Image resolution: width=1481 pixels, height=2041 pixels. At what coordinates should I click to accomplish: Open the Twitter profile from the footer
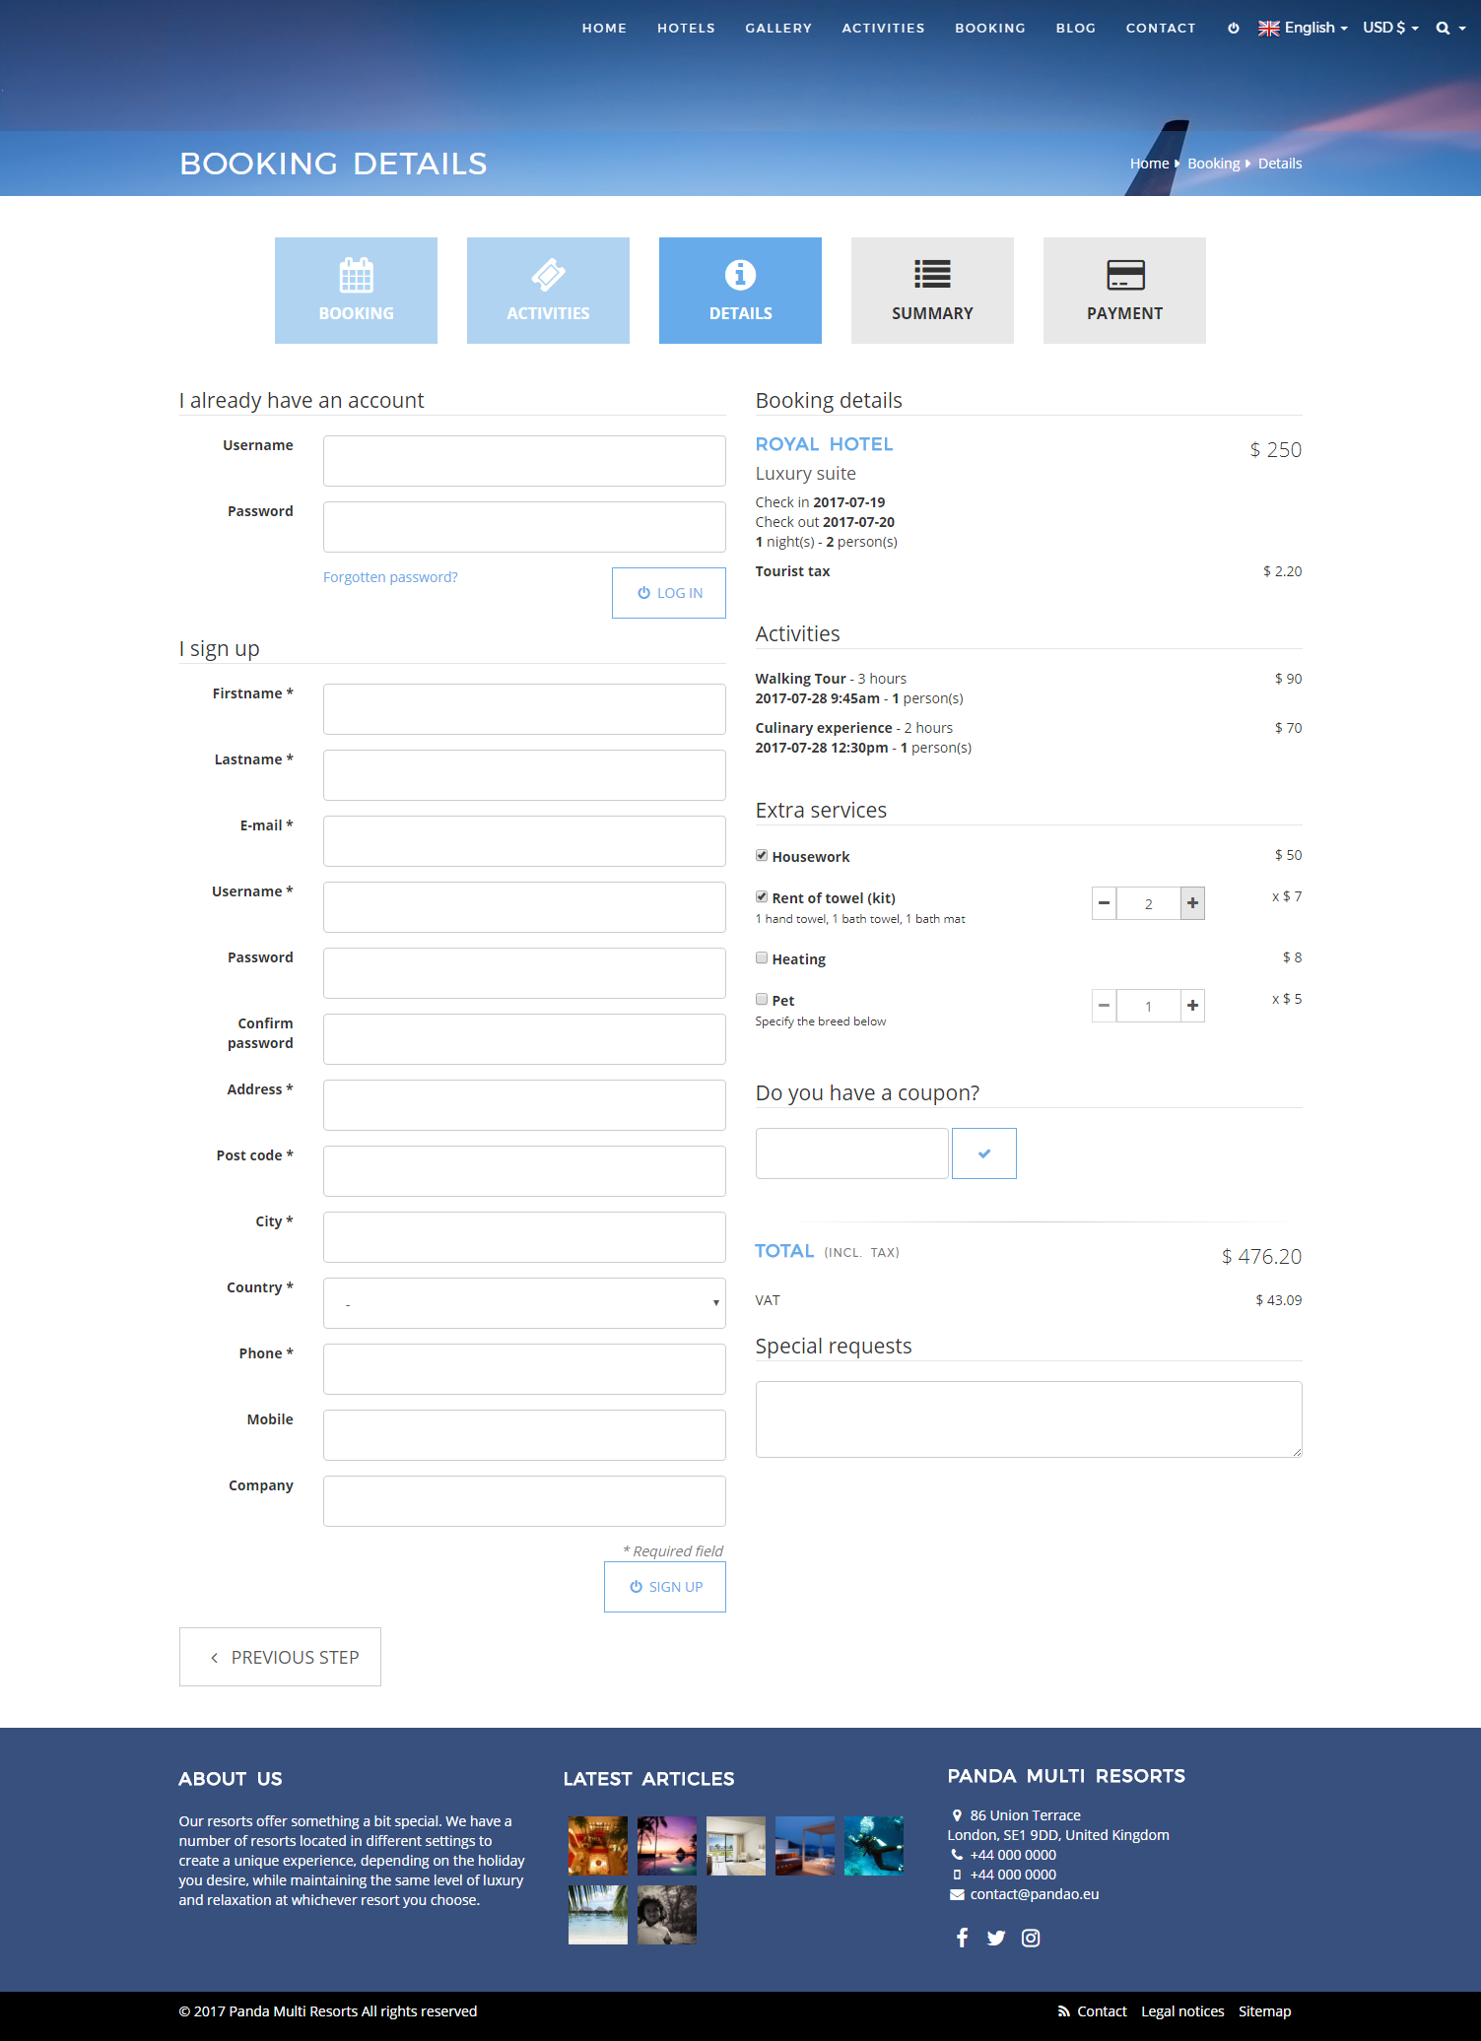[x=996, y=1938]
